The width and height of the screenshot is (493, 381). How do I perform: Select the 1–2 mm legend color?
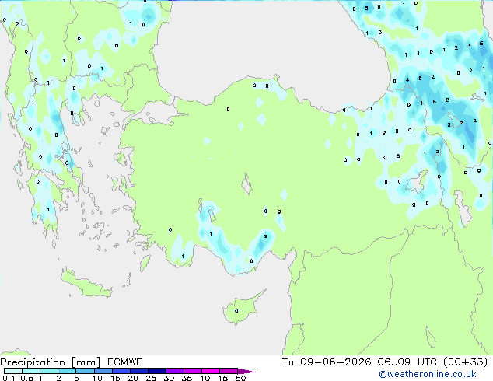(49, 371)
